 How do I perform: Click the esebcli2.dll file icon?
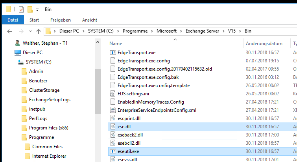(x=113, y=143)
